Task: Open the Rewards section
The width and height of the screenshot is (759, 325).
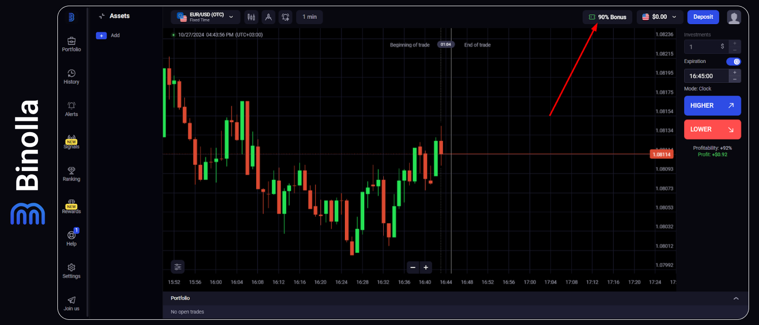Action: click(x=71, y=207)
